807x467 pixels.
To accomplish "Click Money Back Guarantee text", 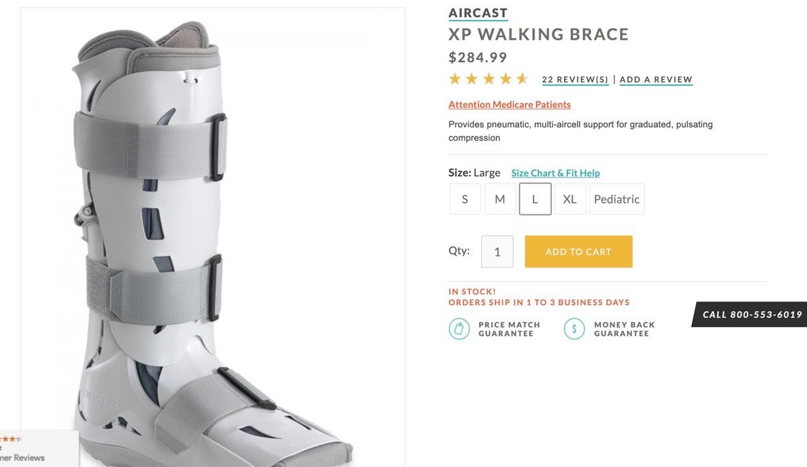I will tap(624, 329).
